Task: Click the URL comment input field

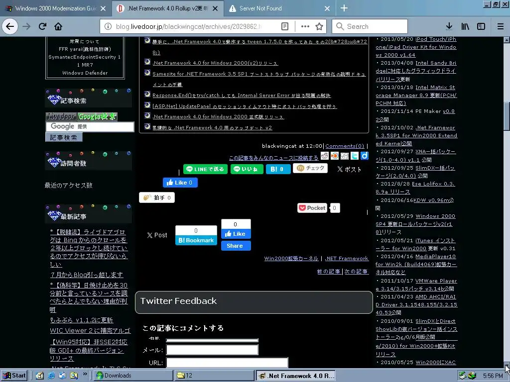Action: tap(227, 363)
